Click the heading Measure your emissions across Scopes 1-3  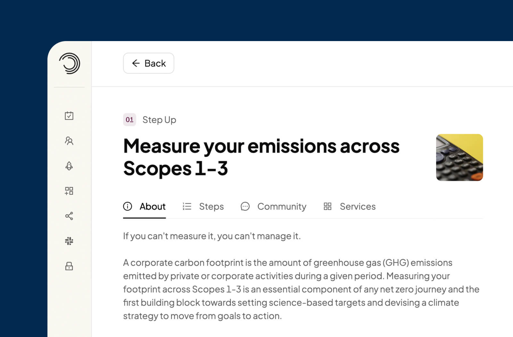point(261,157)
